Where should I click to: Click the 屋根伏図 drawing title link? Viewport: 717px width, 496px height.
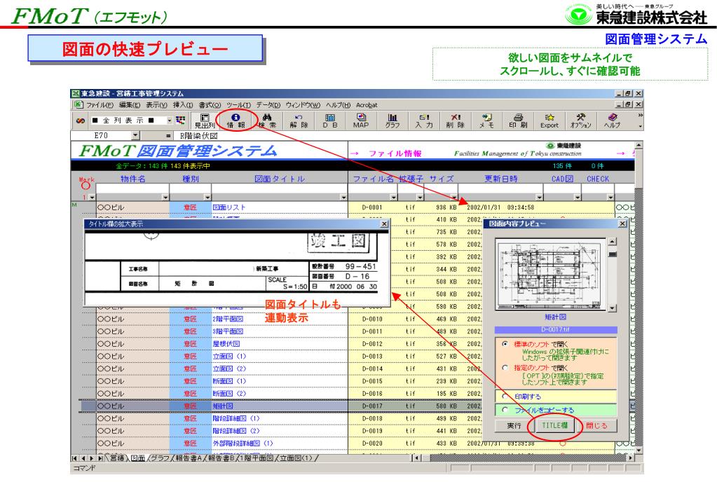click(x=226, y=344)
